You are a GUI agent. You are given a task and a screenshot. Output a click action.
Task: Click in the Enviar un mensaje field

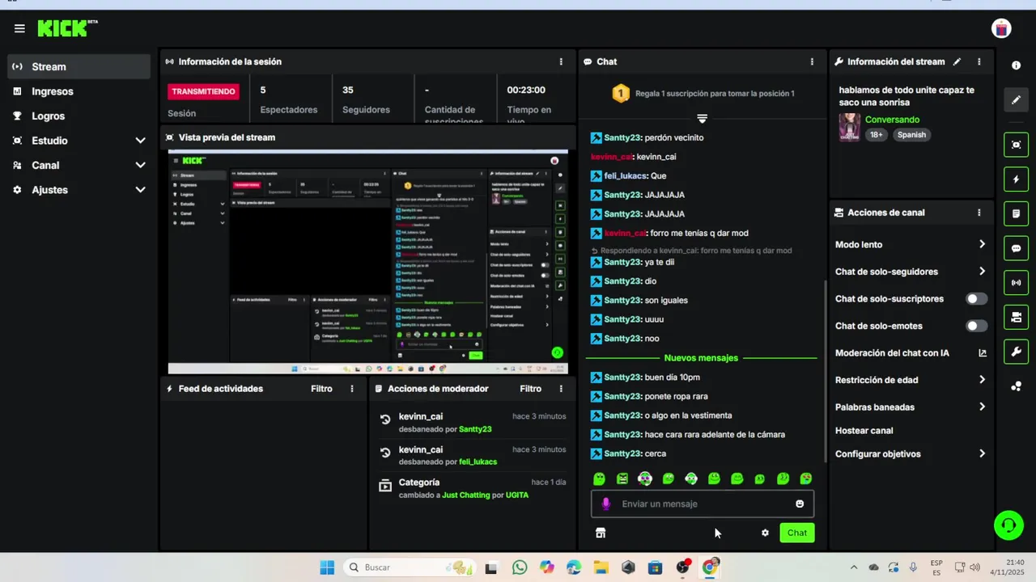click(x=703, y=504)
